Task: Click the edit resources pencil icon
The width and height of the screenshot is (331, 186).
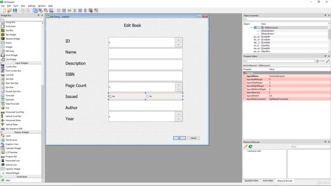Action: click(x=246, y=147)
